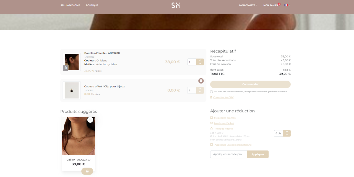Click the ticket icon beside Mes codes promos
Screen dimensions: 354x177
click(x=211, y=118)
